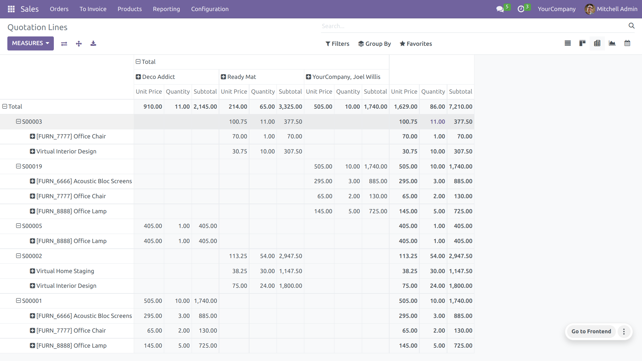
Task: Open the MEASURES dropdown
Action: click(x=30, y=43)
